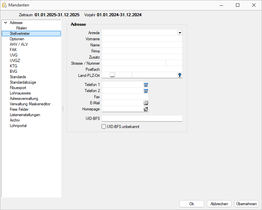
Task: Select the Lohnausweis entry in the sidebar
Action: pos(20,93)
